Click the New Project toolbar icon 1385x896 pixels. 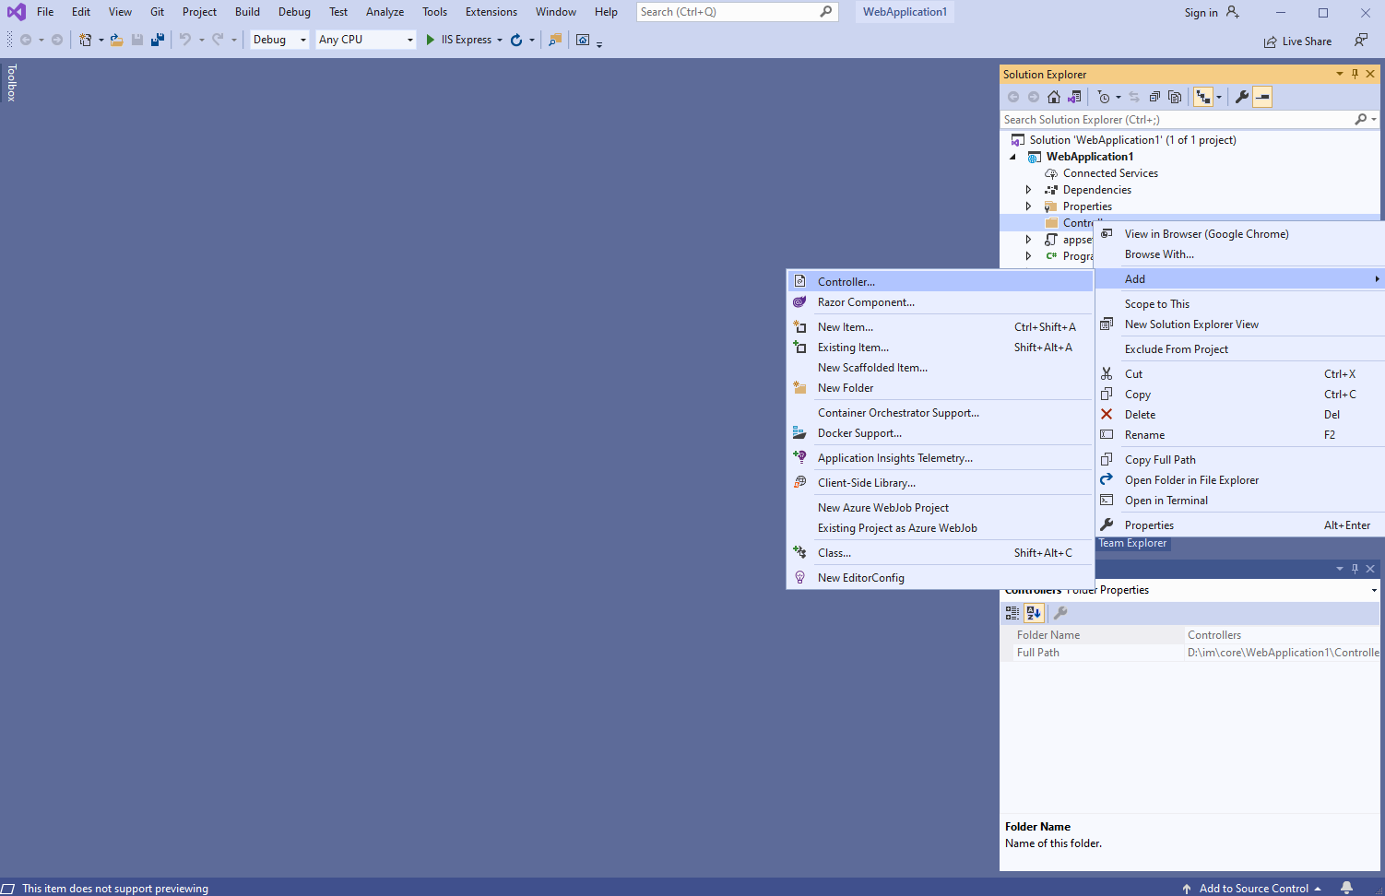point(85,40)
